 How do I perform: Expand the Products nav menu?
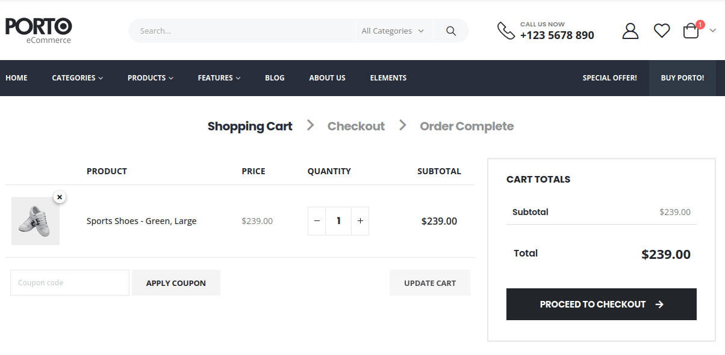pyautogui.click(x=150, y=78)
